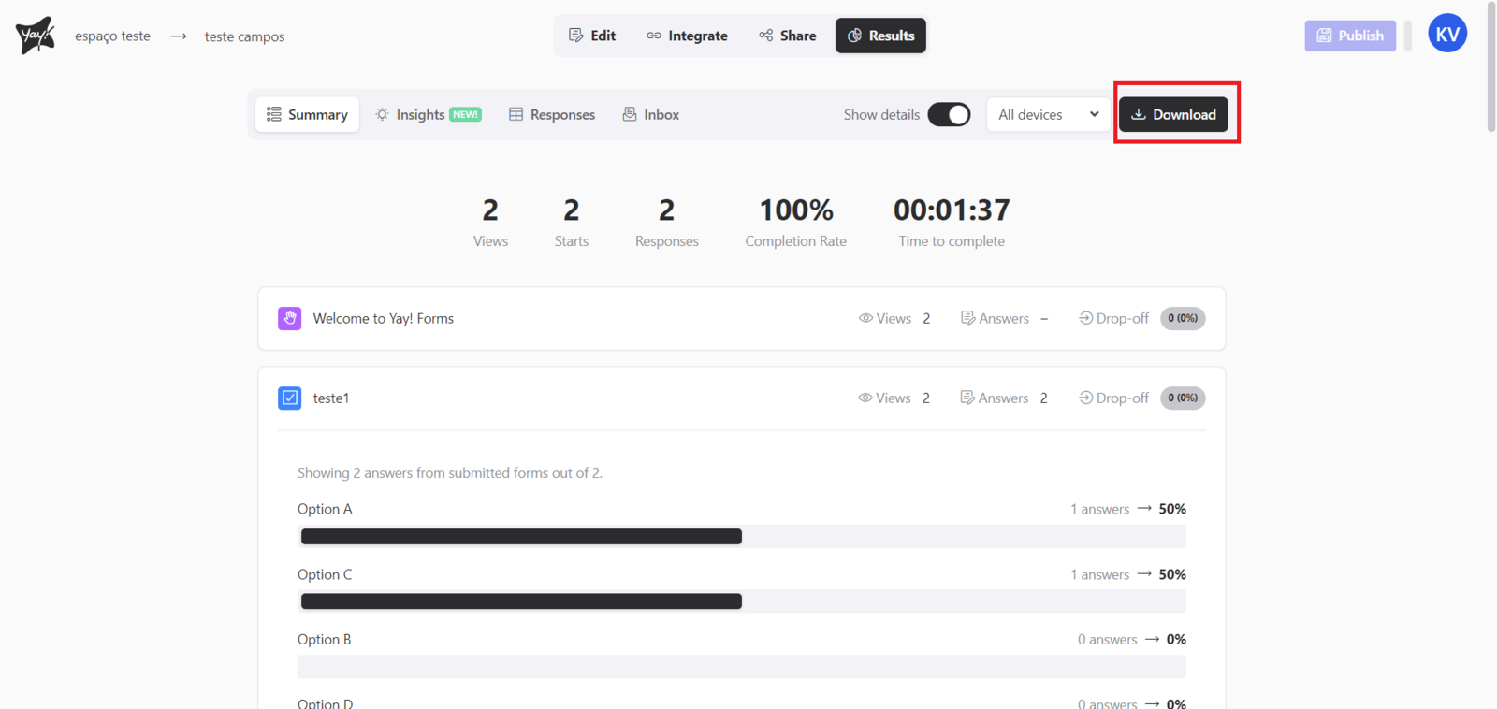Screen dimensions: 1497x709
Task: Click the Answers icon in teste1 row
Action: (967, 398)
